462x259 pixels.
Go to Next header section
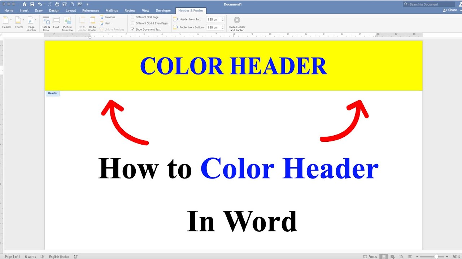105,23
